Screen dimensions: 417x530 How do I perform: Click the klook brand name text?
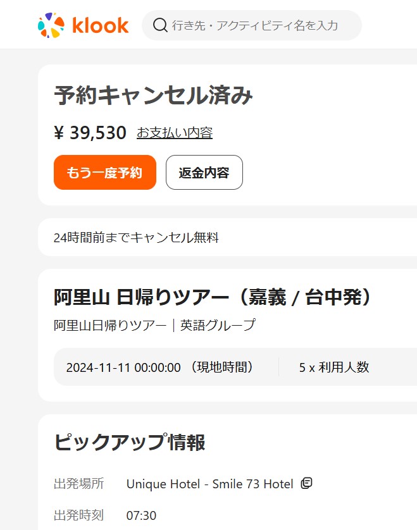click(x=100, y=25)
